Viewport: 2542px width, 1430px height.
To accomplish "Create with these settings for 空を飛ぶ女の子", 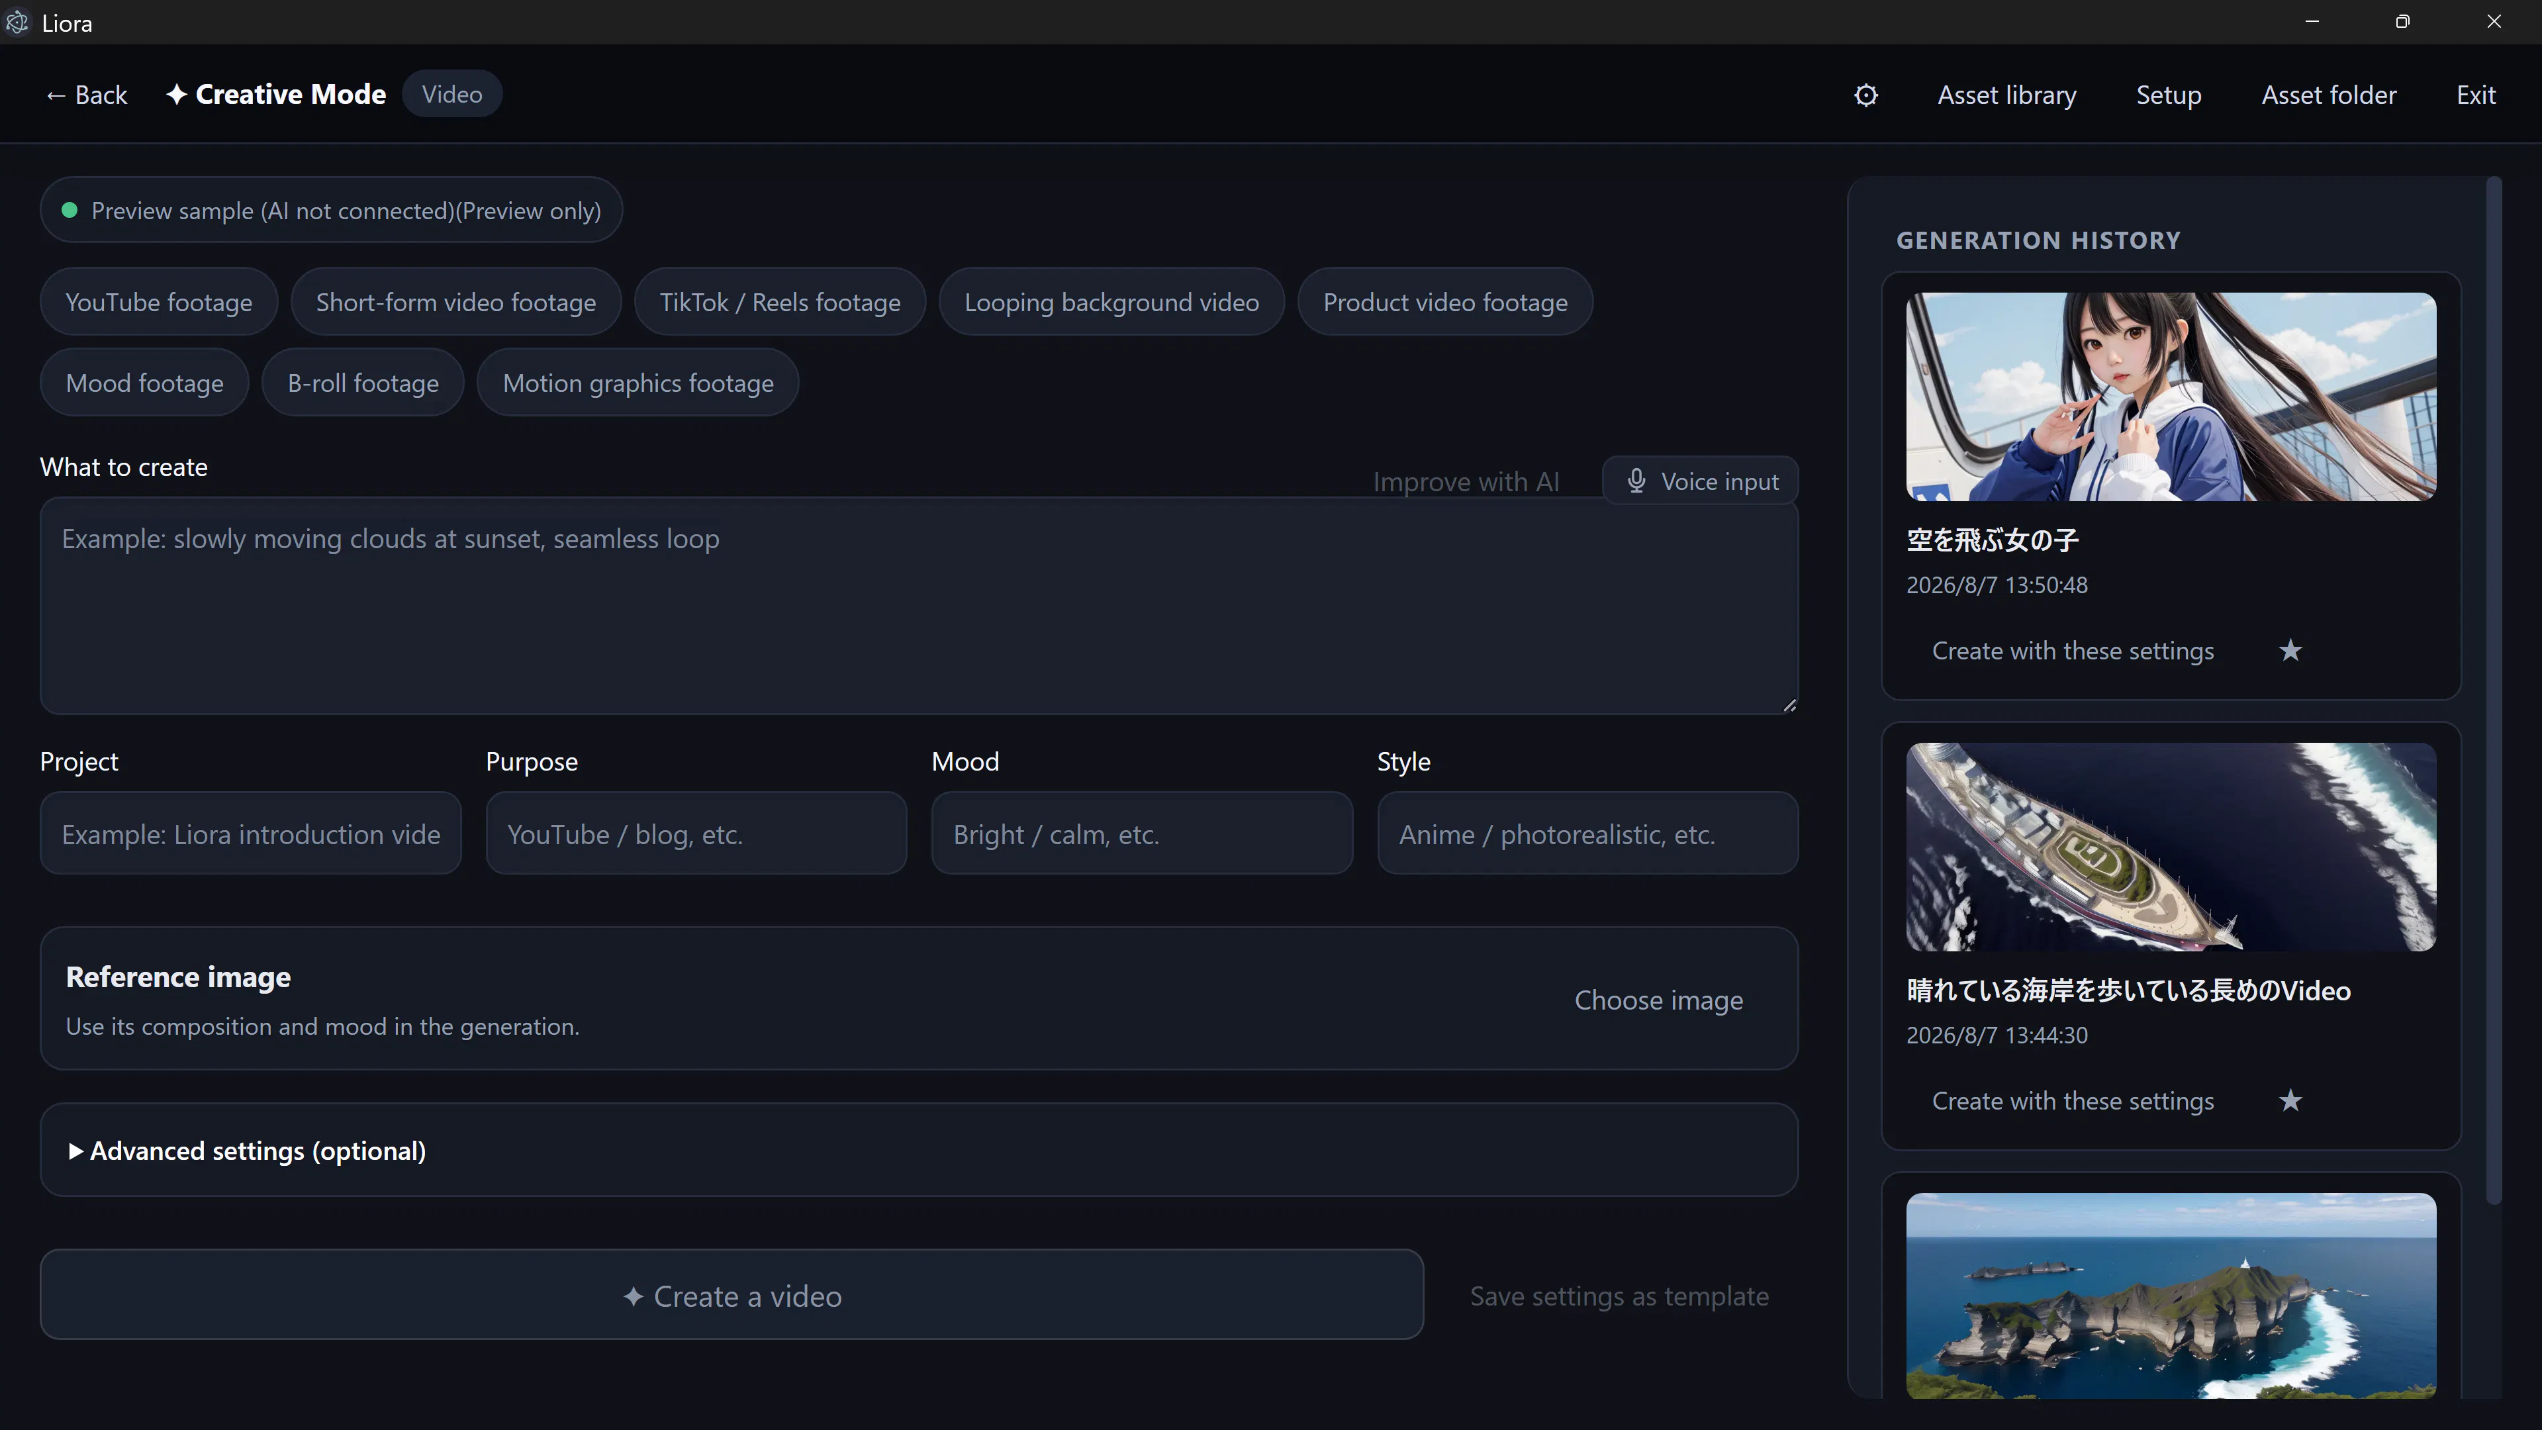I will tap(2072, 650).
